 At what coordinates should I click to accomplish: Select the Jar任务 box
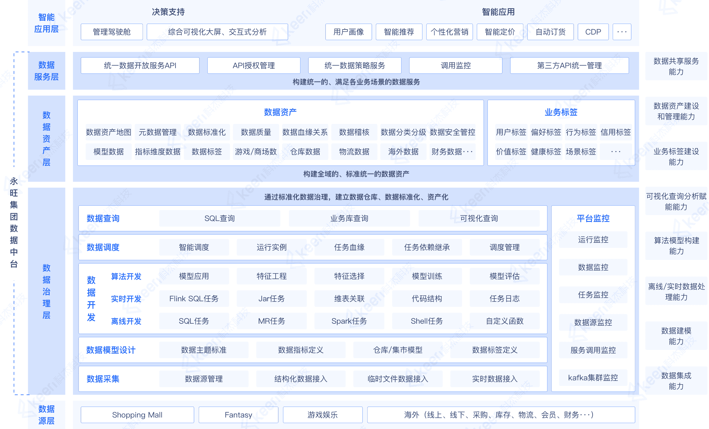tap(272, 299)
